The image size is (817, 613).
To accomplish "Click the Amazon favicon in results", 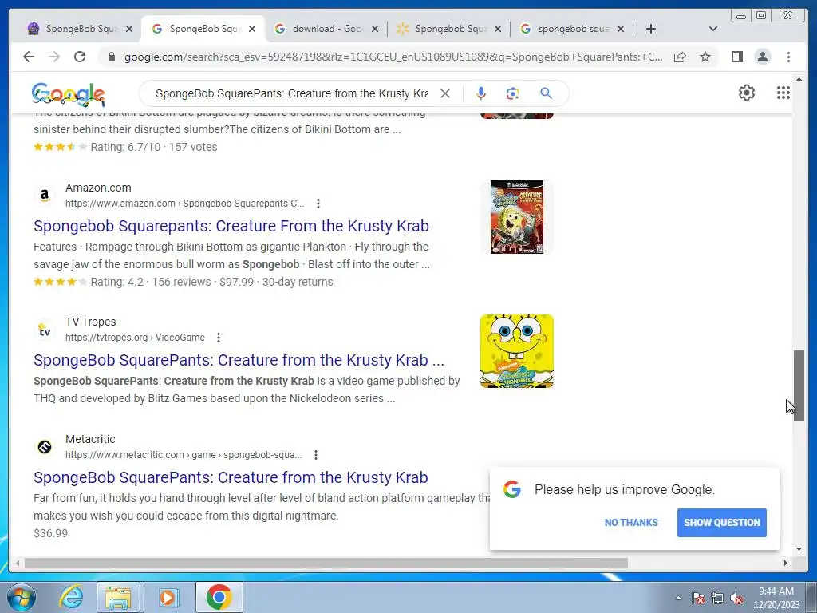I will pyautogui.click(x=45, y=196).
